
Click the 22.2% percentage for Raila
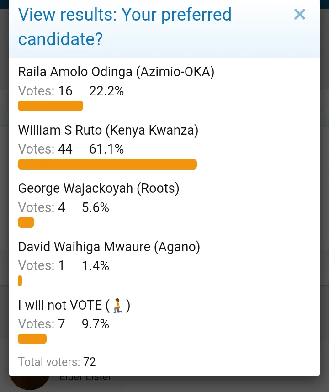[106, 91]
